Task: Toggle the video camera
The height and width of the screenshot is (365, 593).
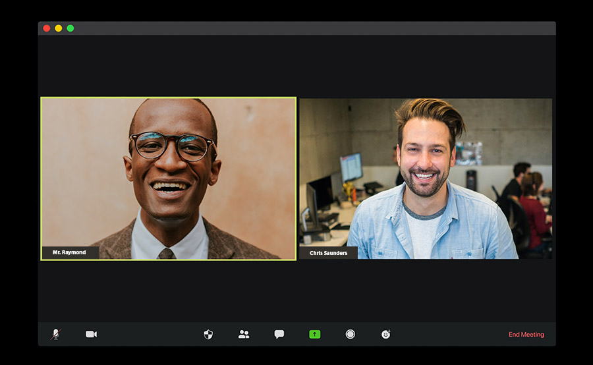Action: point(91,334)
